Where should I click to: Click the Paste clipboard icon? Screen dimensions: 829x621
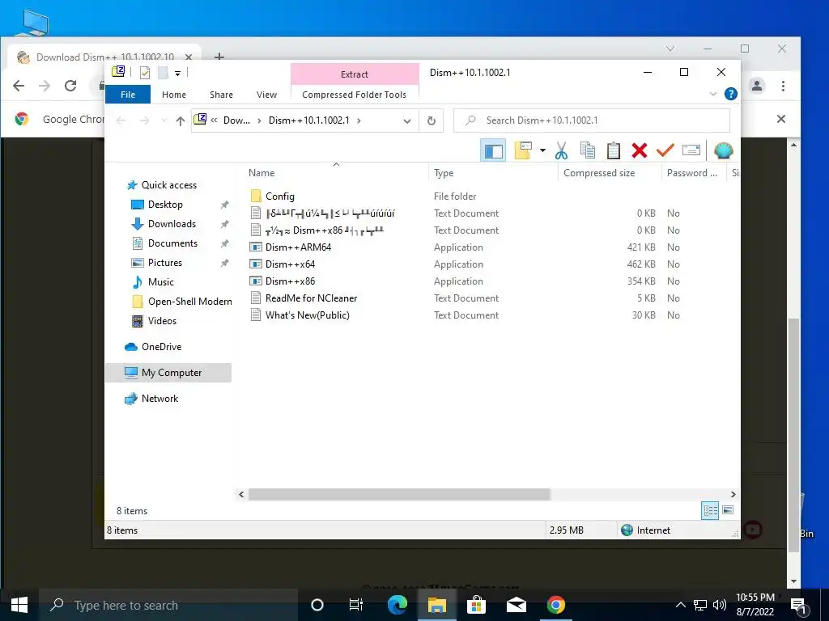tap(614, 150)
